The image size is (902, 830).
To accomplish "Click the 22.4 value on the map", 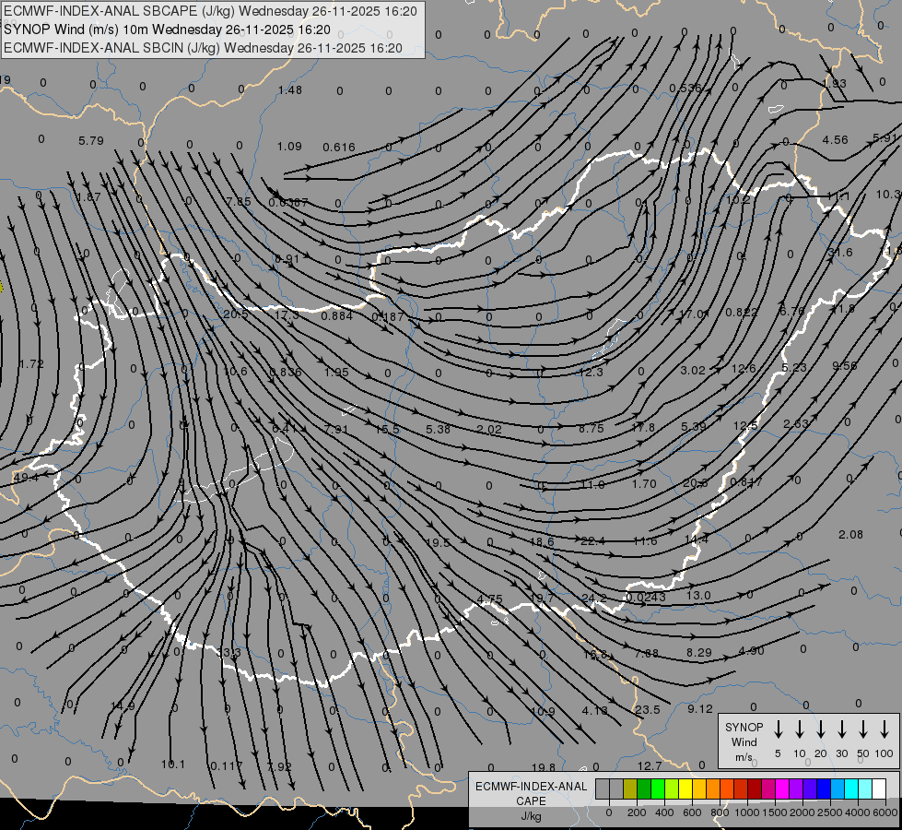I will pyautogui.click(x=593, y=540).
